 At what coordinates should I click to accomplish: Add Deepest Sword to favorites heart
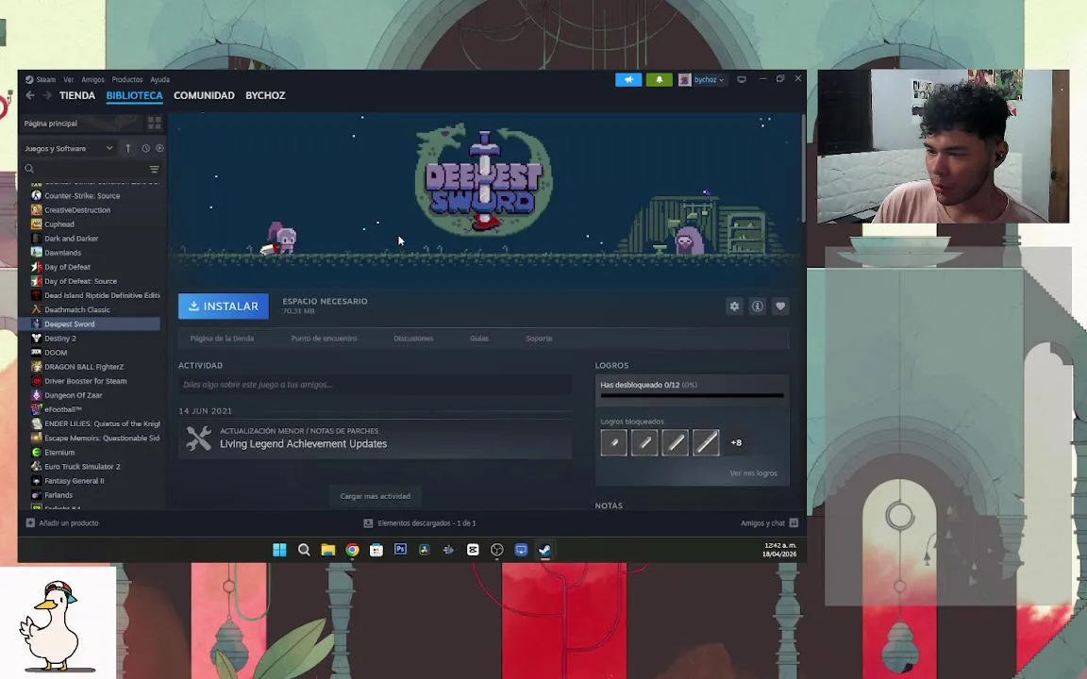pyautogui.click(x=780, y=306)
